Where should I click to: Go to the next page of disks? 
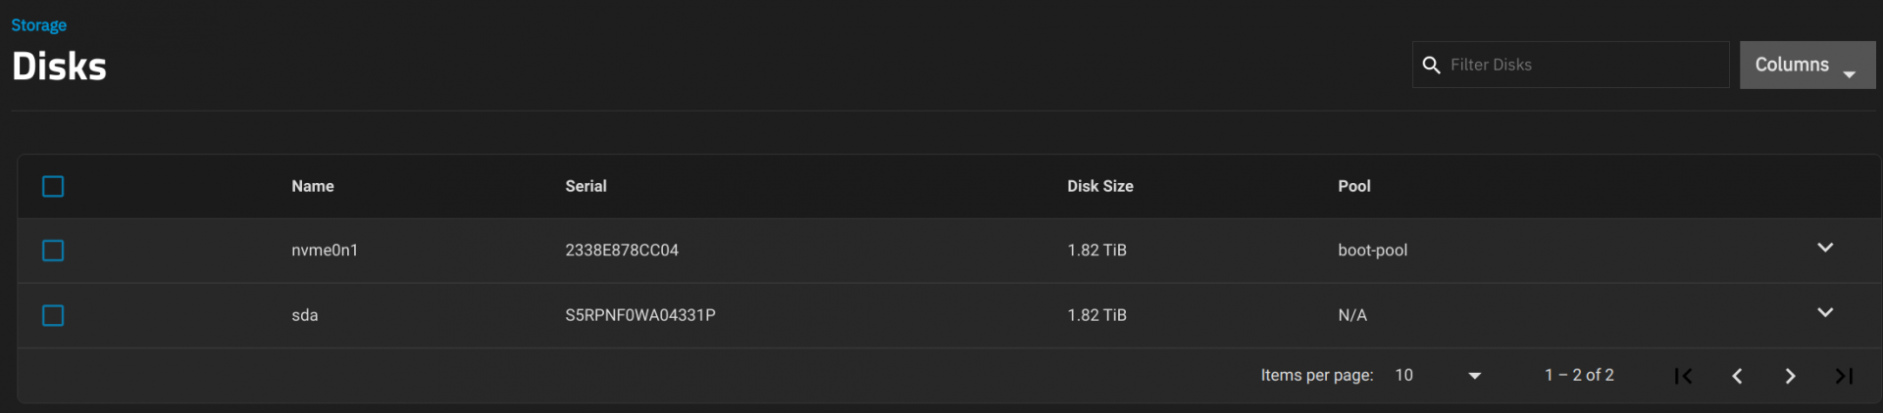[x=1790, y=376]
